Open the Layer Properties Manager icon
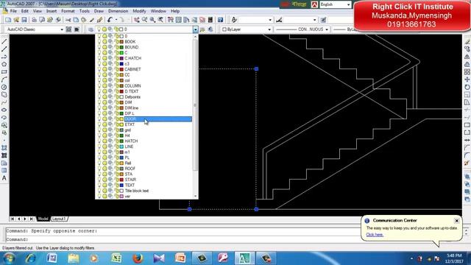 [91, 29]
